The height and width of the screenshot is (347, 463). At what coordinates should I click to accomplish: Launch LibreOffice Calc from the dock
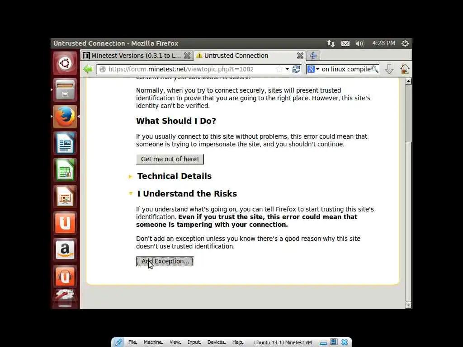65,170
